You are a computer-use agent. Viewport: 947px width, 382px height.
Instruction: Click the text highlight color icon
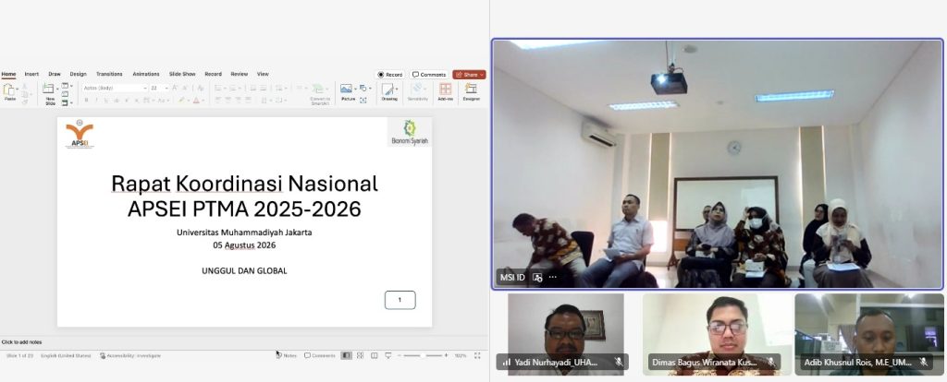pyautogui.click(x=181, y=100)
